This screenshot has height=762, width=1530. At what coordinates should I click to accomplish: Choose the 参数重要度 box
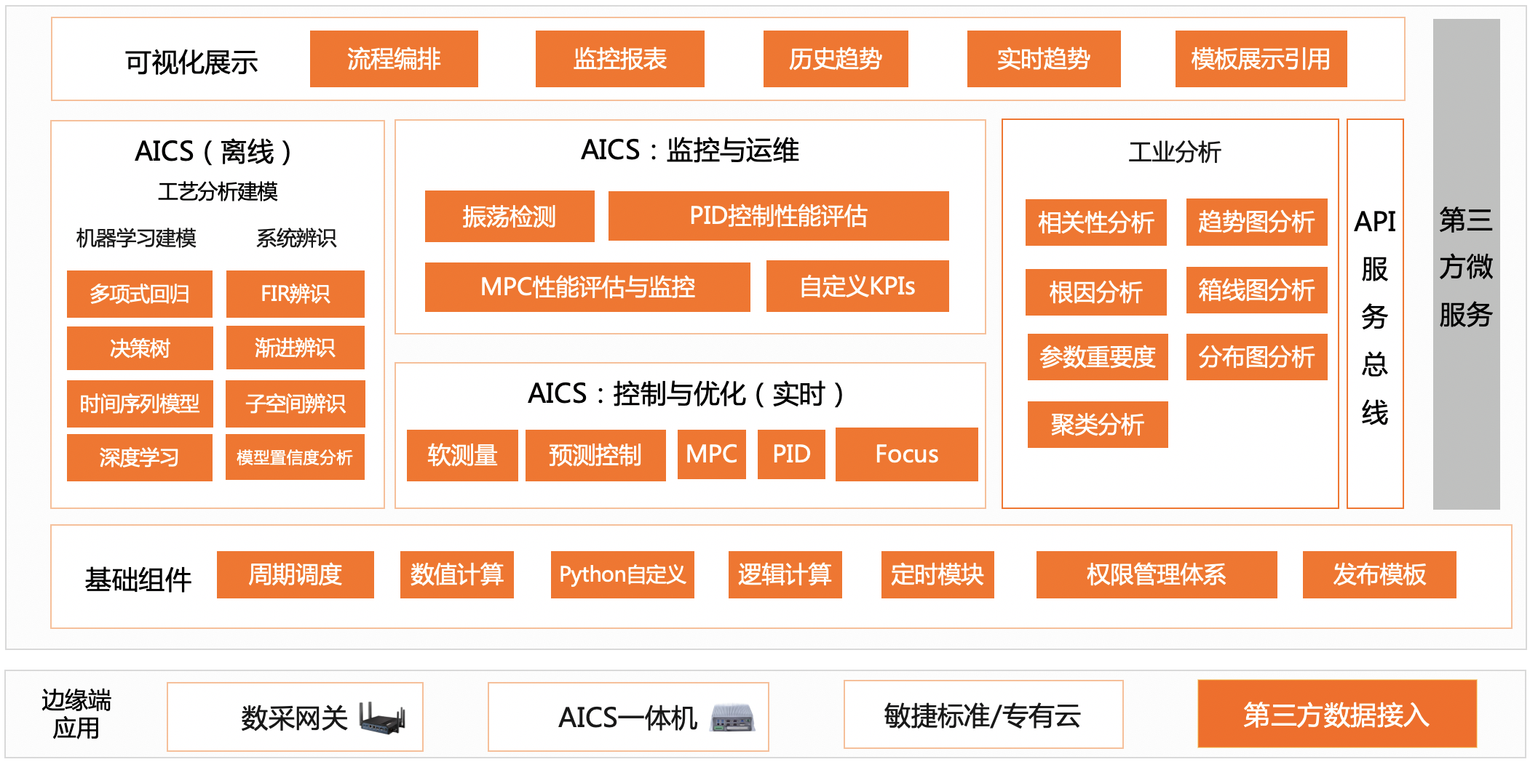click(x=1098, y=357)
